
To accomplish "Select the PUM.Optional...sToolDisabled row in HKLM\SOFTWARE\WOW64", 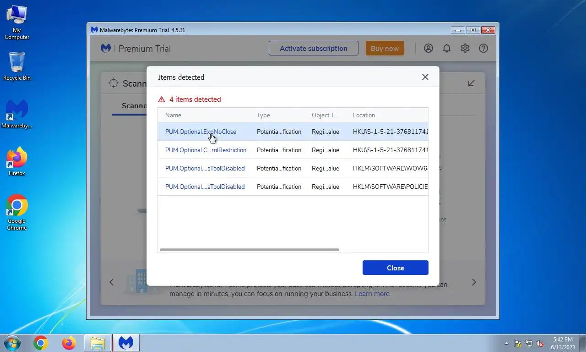I will tap(293, 168).
